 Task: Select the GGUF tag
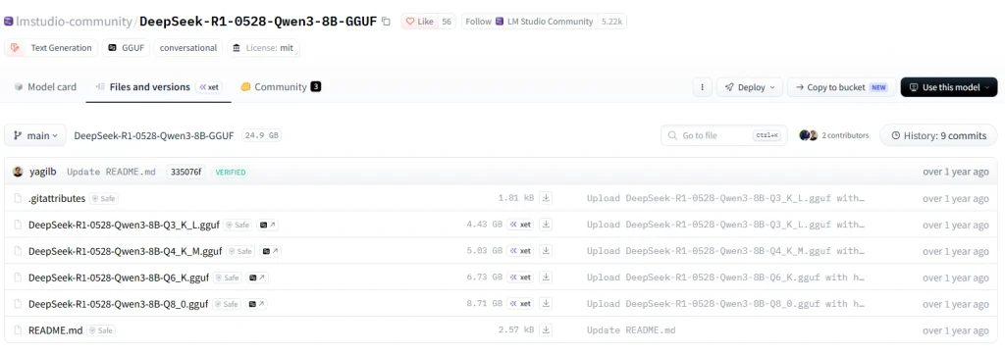click(126, 48)
